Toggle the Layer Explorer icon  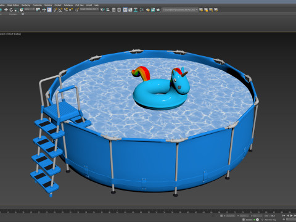119,10
